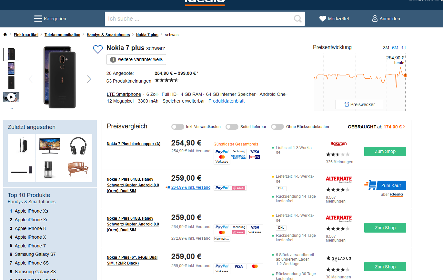Play the product video thumbnail
This screenshot has width=443, height=280.
tap(11, 97)
